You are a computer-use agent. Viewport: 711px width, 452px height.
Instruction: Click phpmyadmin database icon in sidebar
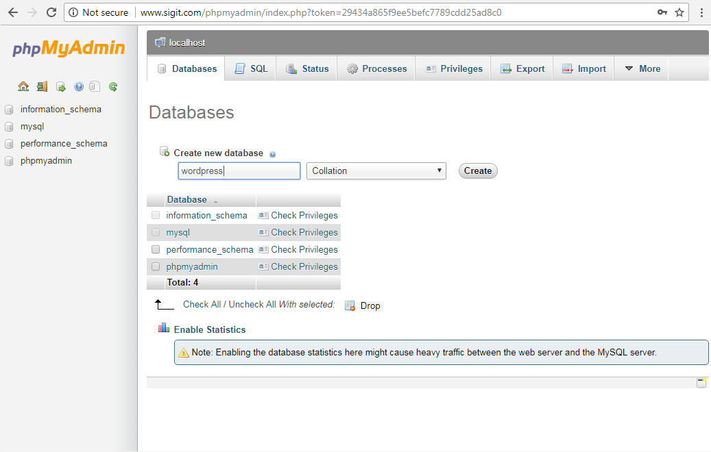point(9,161)
